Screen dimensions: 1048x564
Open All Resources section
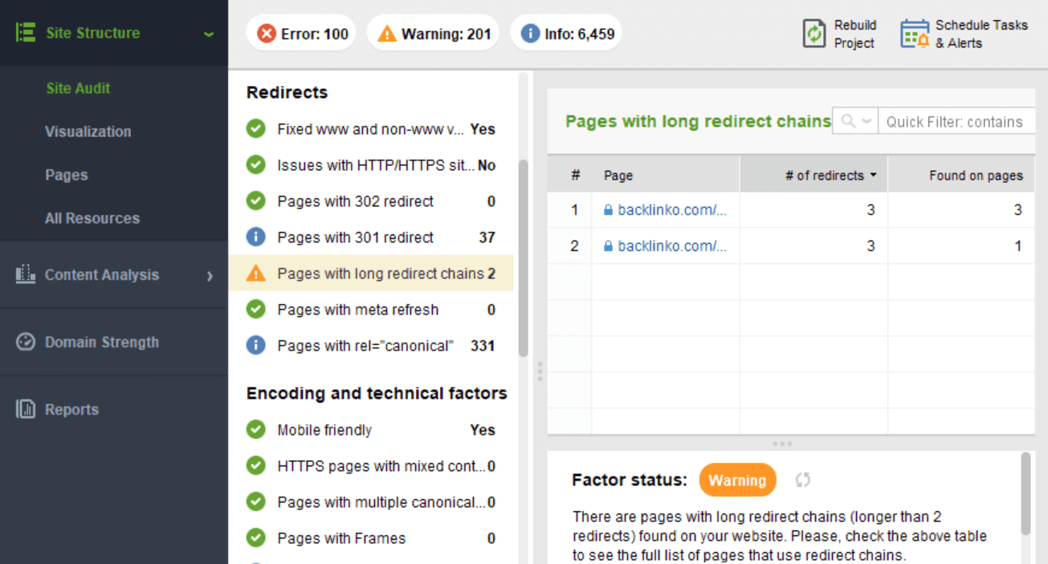[92, 218]
